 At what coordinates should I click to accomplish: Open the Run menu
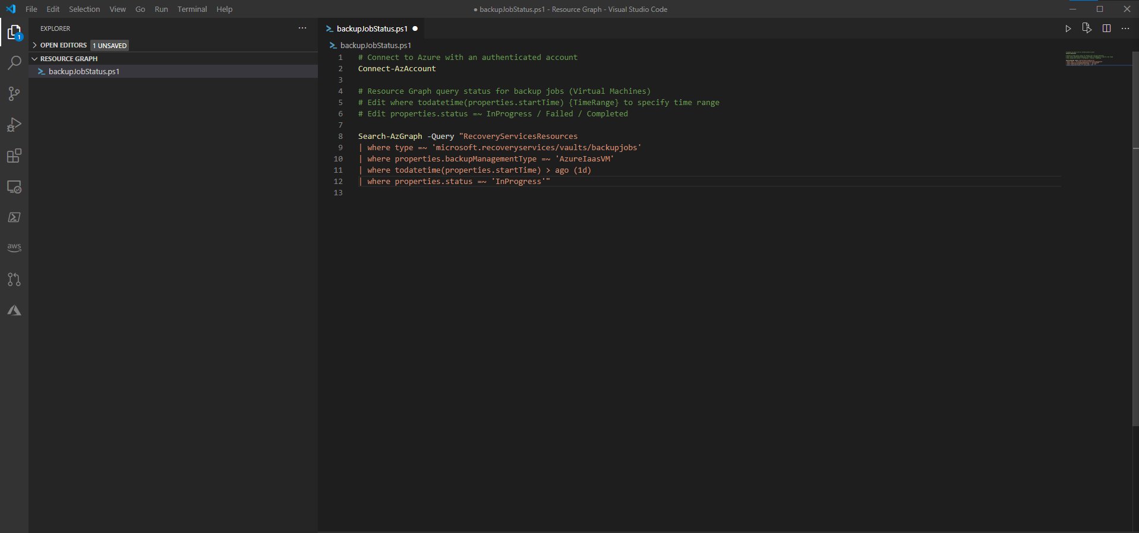tap(161, 9)
